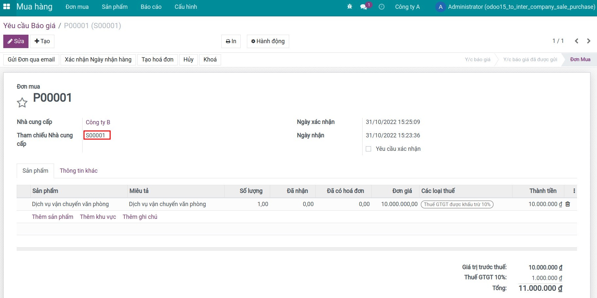Open the conversations chat icon
The width and height of the screenshot is (597, 298).
point(364,7)
